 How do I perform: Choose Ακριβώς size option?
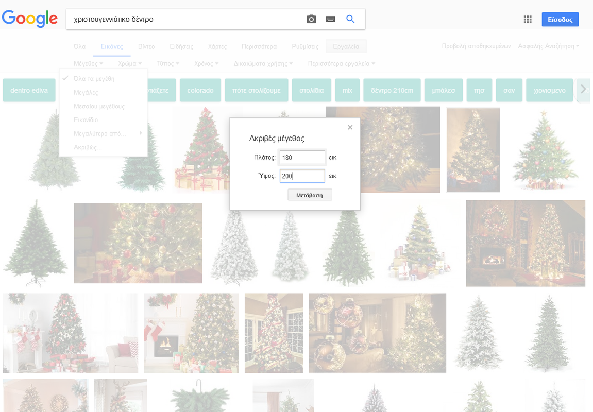pyautogui.click(x=103, y=147)
